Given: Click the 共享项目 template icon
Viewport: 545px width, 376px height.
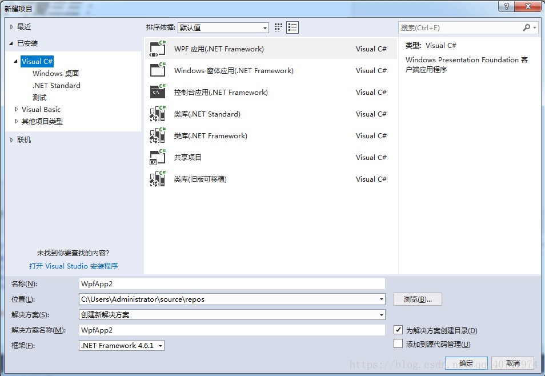Looking at the screenshot, I should click(x=158, y=157).
